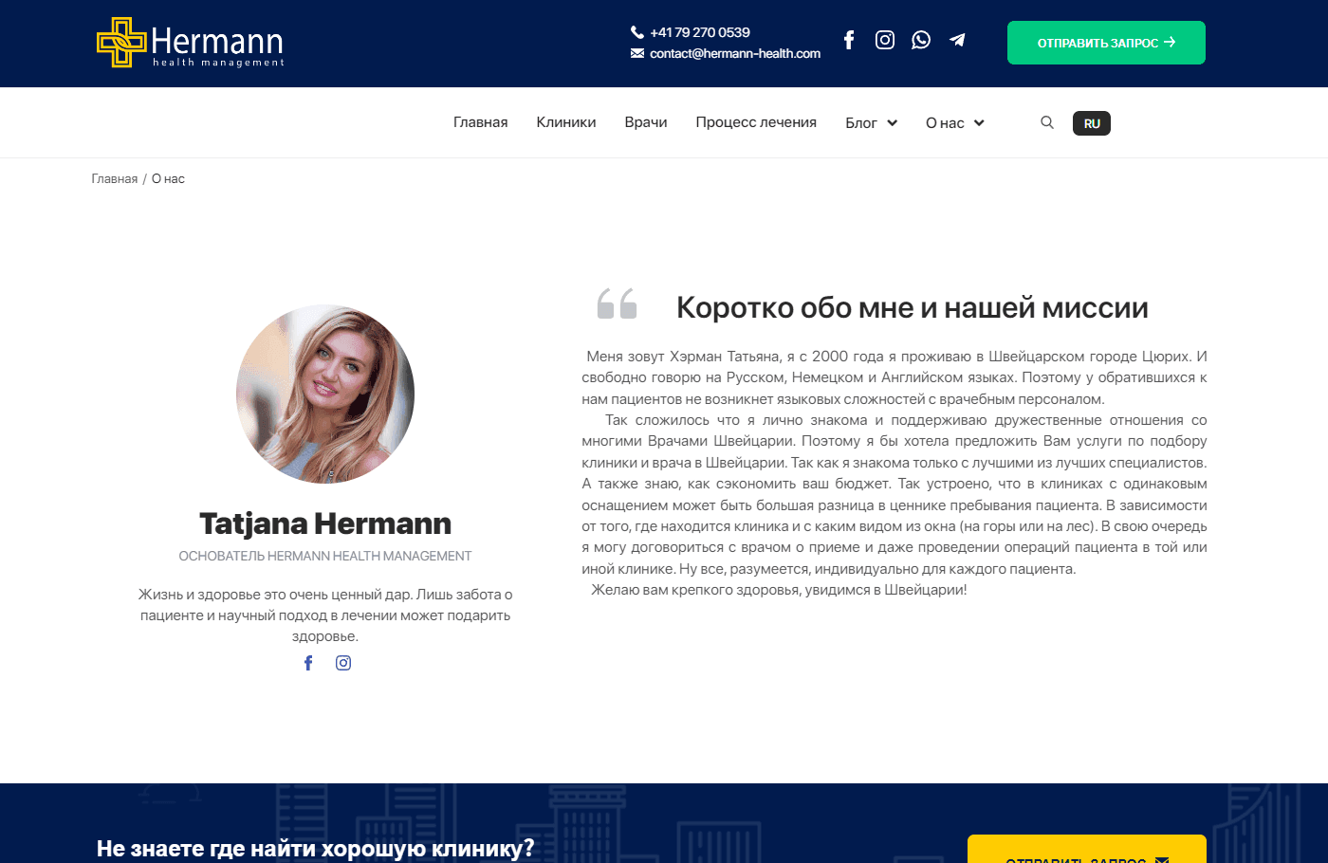Click Главная breadcrumb link
The width and height of the screenshot is (1328, 863).
tap(115, 178)
